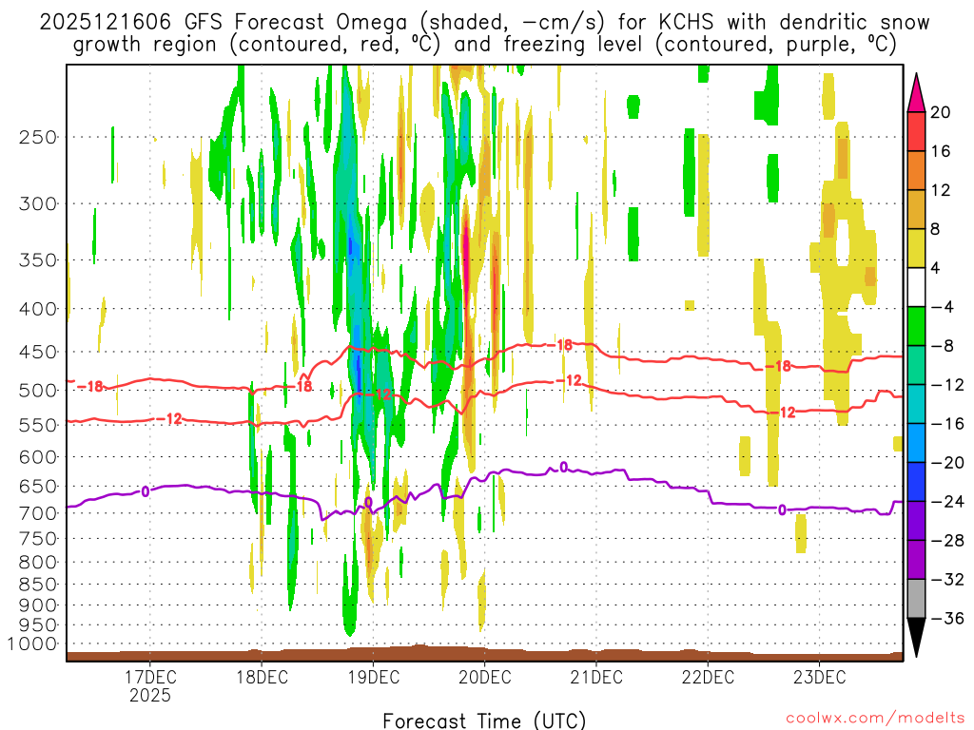Click the title line about dendritic growth region
974x730 pixels.
pos(484,45)
